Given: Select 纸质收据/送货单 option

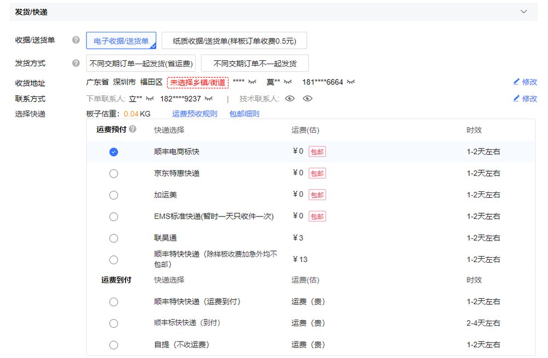Looking at the screenshot, I should [234, 41].
